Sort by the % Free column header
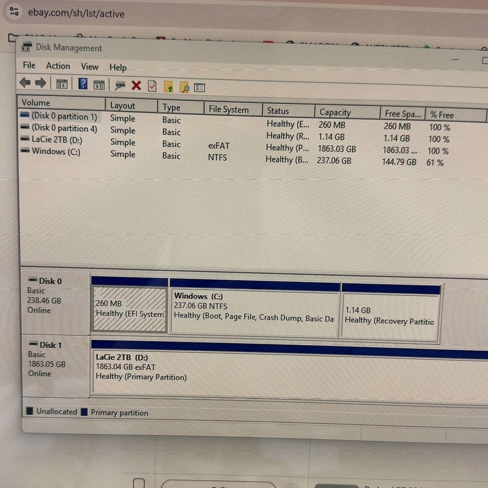This screenshot has height=488, width=488. [455, 115]
